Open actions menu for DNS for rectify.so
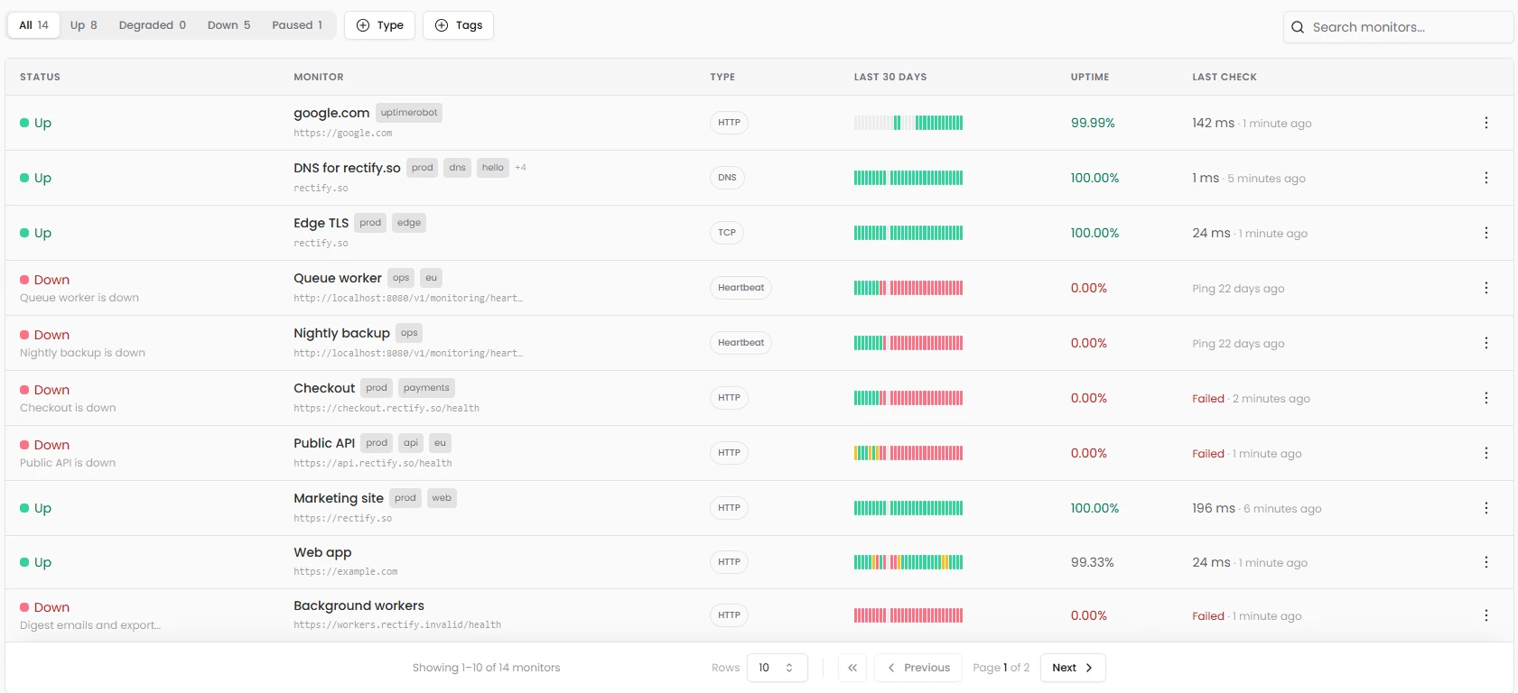 click(x=1485, y=178)
